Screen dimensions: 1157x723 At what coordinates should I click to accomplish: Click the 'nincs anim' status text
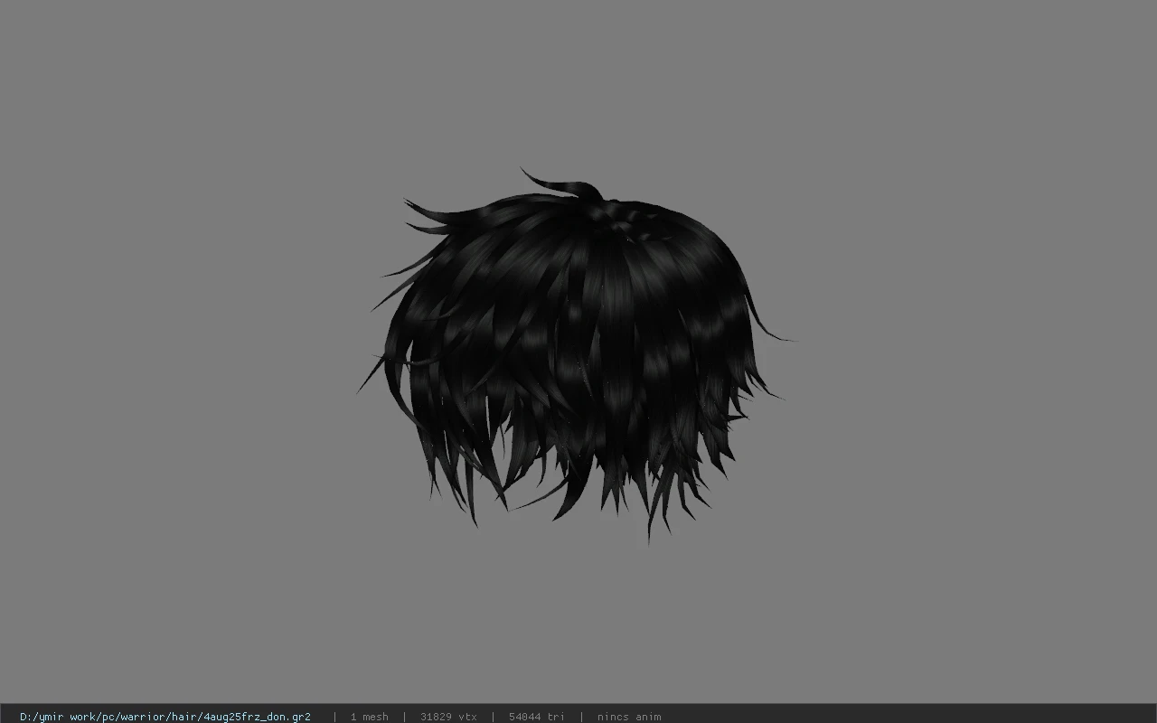(x=629, y=717)
